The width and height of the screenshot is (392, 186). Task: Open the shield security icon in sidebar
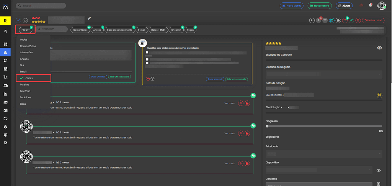click(5, 135)
